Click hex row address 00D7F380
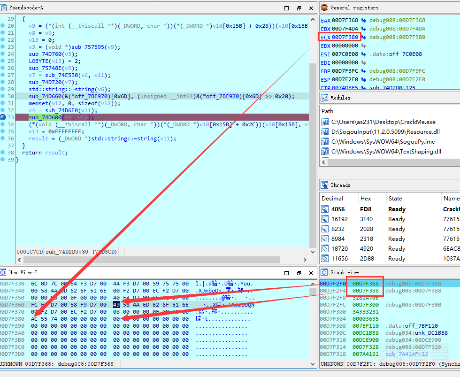This screenshot has height=377, width=460. 12,319
